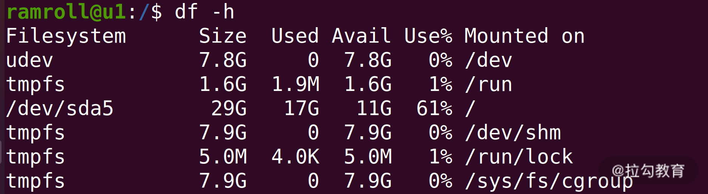This screenshot has height=194, width=708.
Task: Click the typed df -h command
Action: (x=204, y=12)
